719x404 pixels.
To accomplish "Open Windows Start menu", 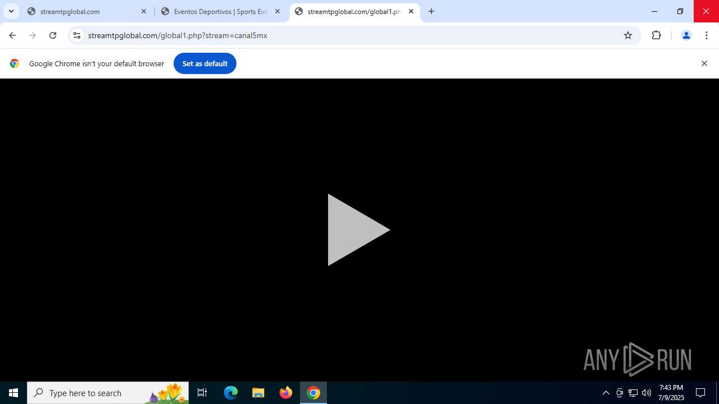I will [13, 393].
